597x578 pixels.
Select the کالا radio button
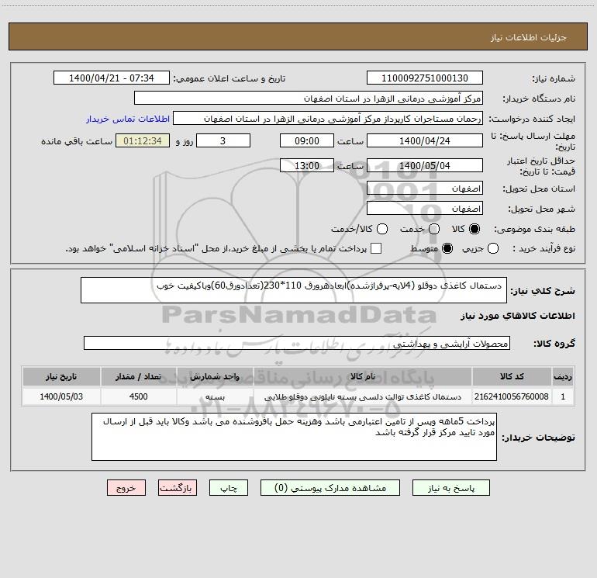coord(474,229)
